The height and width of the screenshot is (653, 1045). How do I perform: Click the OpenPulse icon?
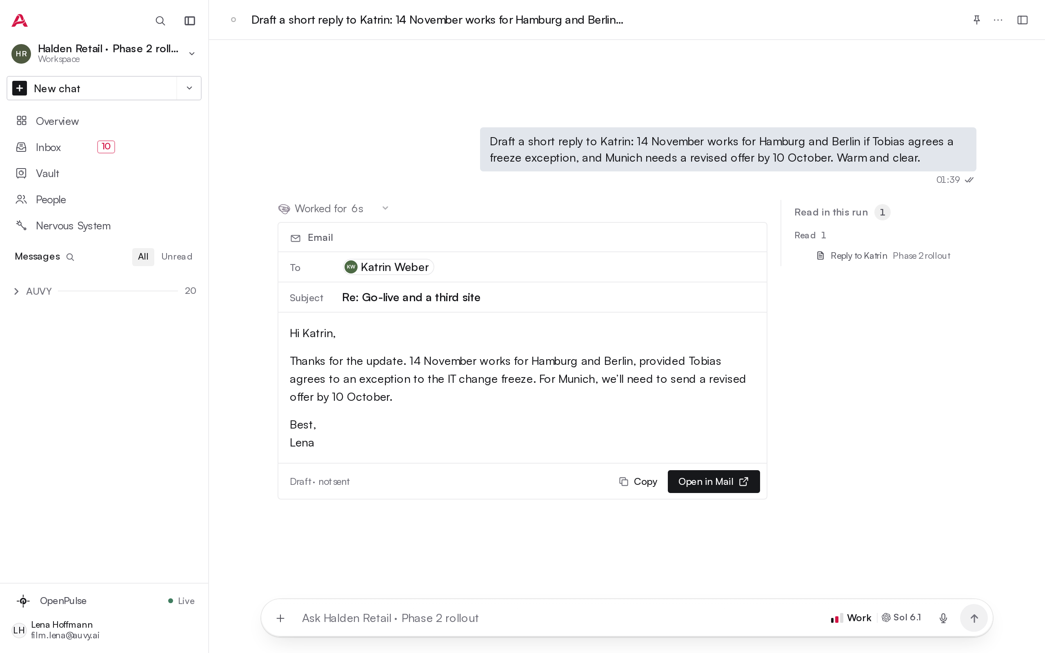[23, 601]
